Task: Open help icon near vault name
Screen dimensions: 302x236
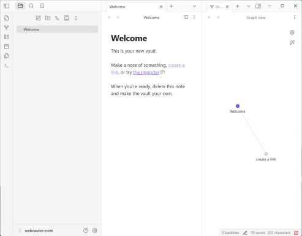Action: [86, 230]
